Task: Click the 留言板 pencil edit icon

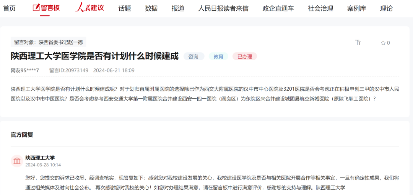Action: pos(36,8)
